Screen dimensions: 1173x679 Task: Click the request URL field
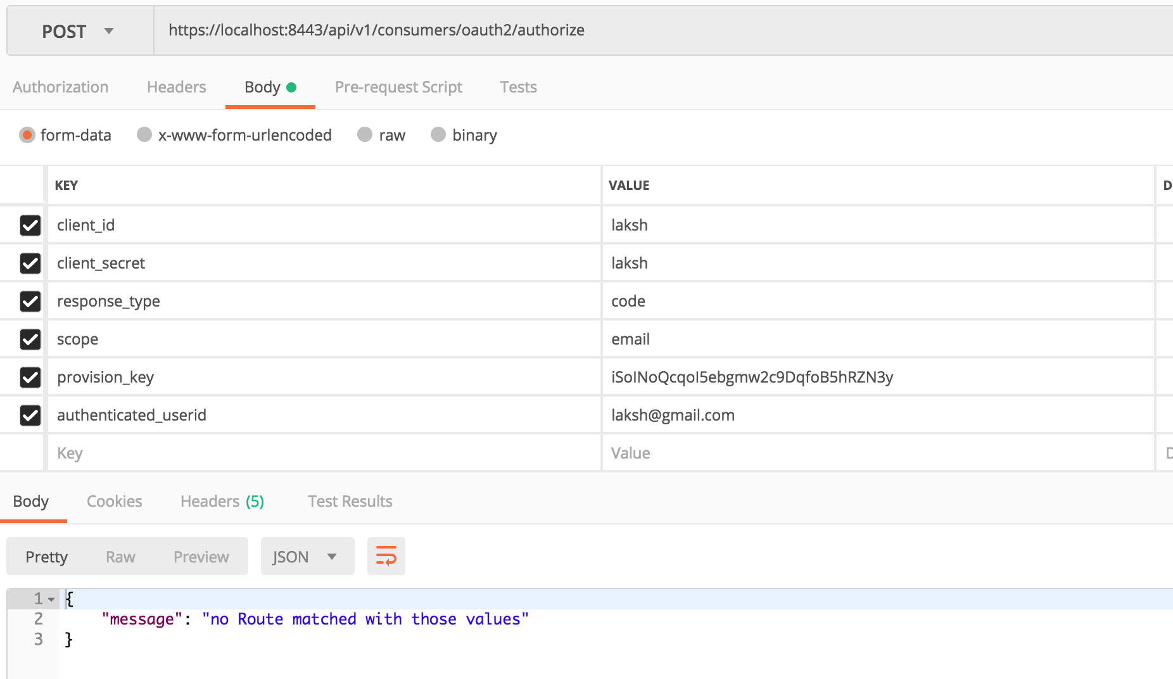coord(663,30)
